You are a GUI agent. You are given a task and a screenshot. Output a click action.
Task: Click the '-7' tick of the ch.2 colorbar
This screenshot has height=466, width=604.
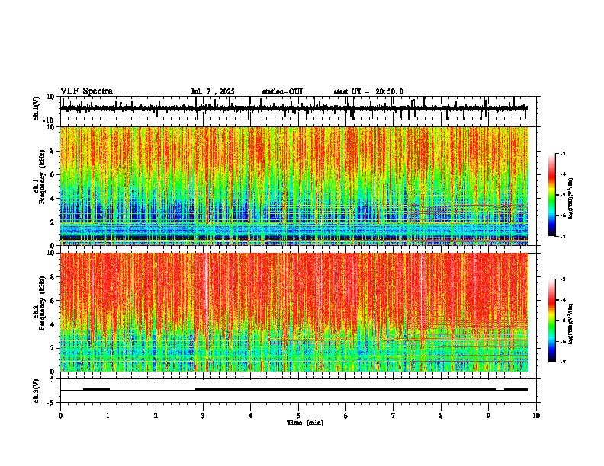[x=562, y=362]
